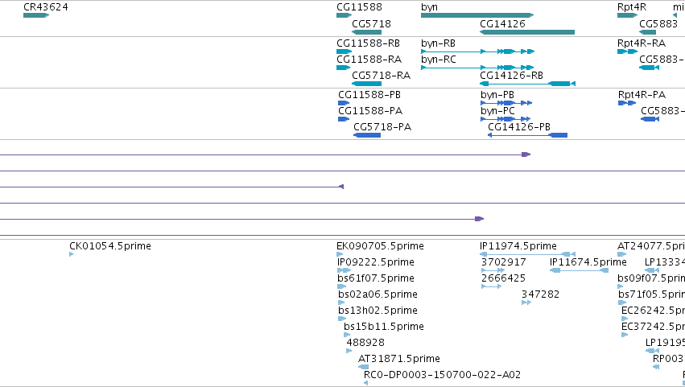685x387 pixels.
Task: Click the left-pointing purple arrowhead
Action: (x=341, y=187)
